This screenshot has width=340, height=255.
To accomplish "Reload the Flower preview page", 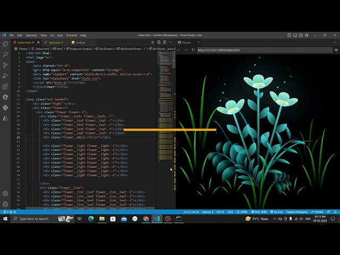I will pos(193,50).
